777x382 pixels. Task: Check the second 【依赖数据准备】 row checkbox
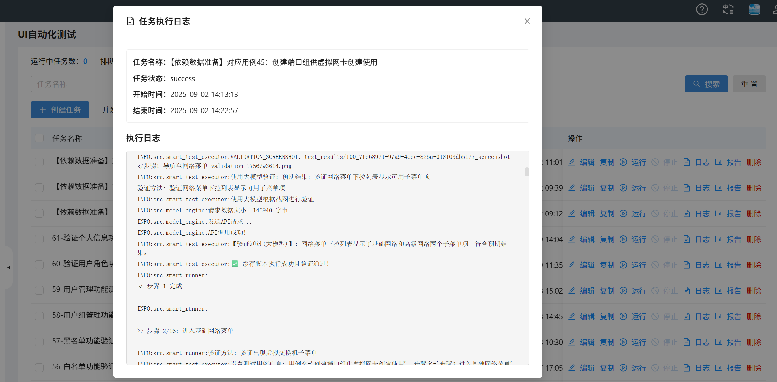click(x=39, y=188)
